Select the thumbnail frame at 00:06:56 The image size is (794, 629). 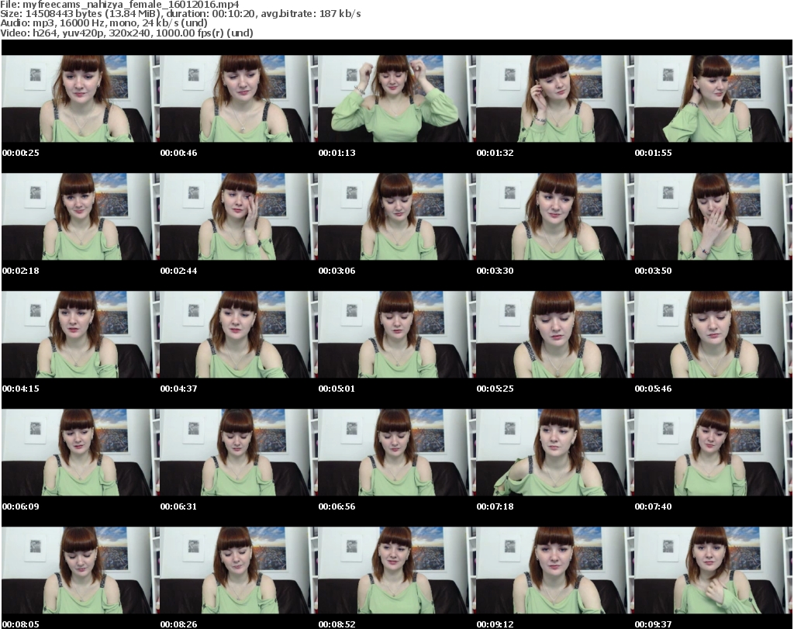coord(396,453)
